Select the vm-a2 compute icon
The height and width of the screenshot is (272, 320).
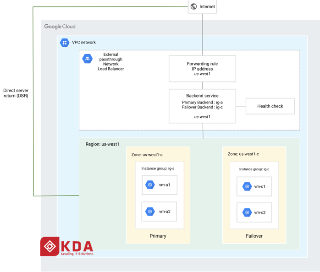pos(150,212)
